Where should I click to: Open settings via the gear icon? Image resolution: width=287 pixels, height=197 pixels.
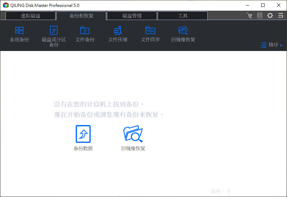tap(270, 15)
